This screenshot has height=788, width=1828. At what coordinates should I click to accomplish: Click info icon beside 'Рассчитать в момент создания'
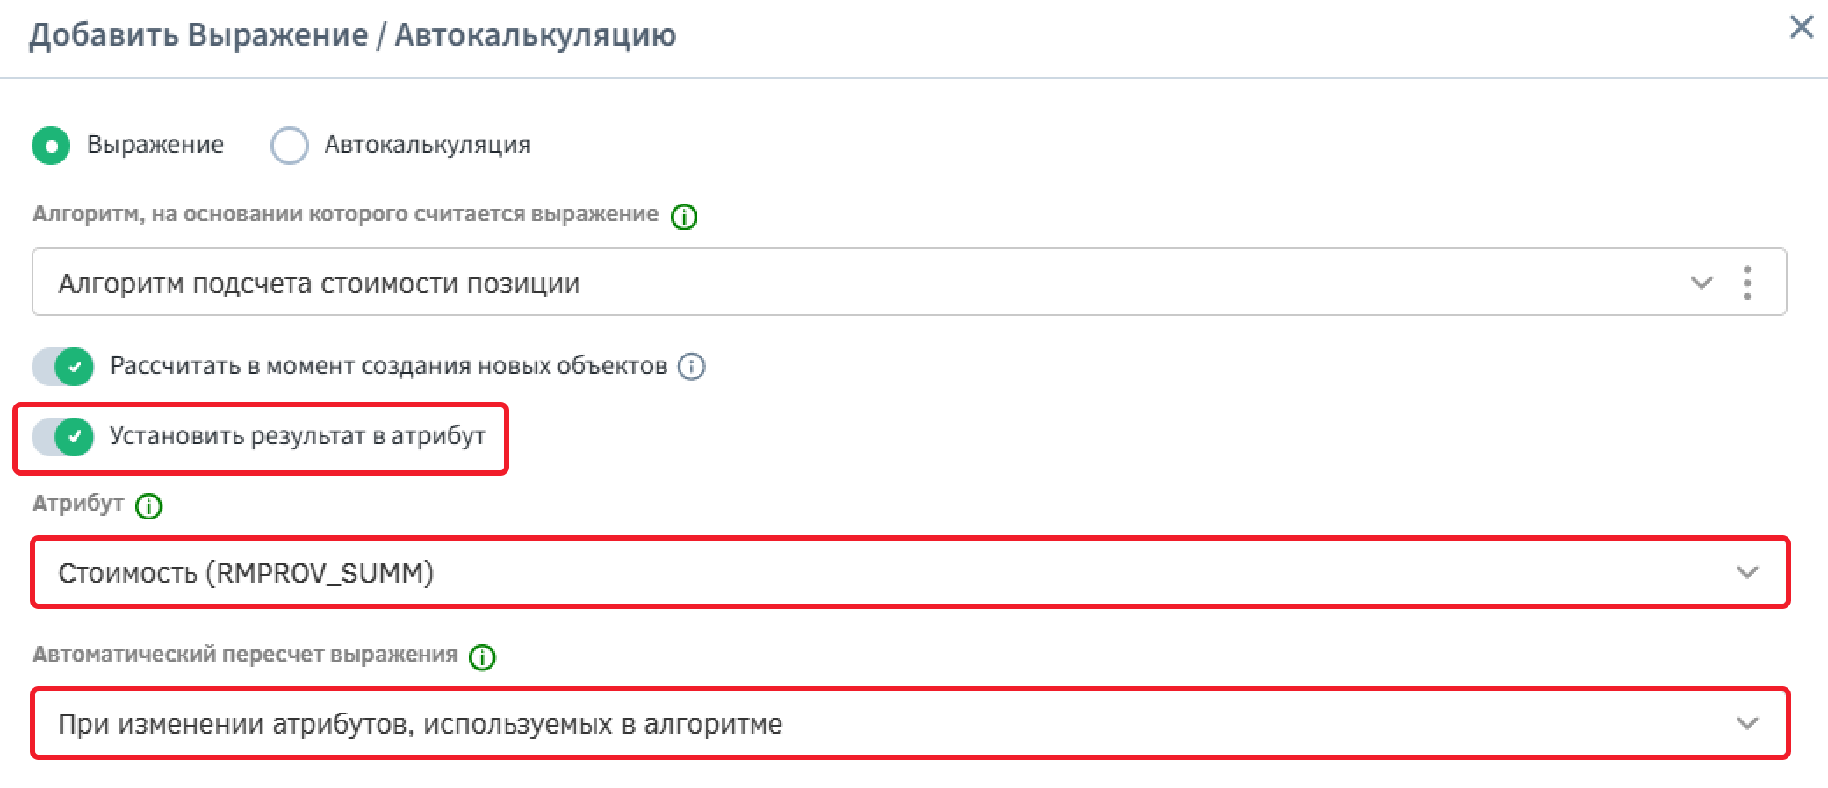coord(692,367)
